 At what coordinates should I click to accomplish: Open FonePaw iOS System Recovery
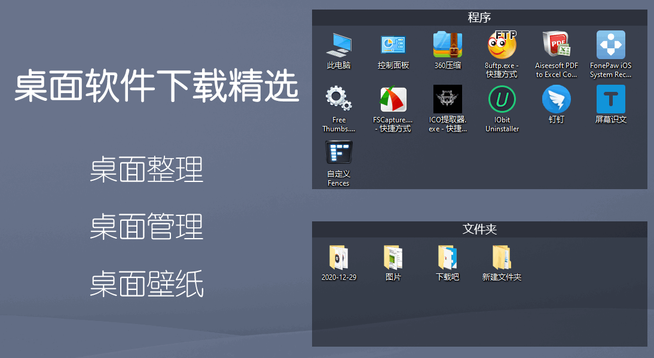[610, 45]
